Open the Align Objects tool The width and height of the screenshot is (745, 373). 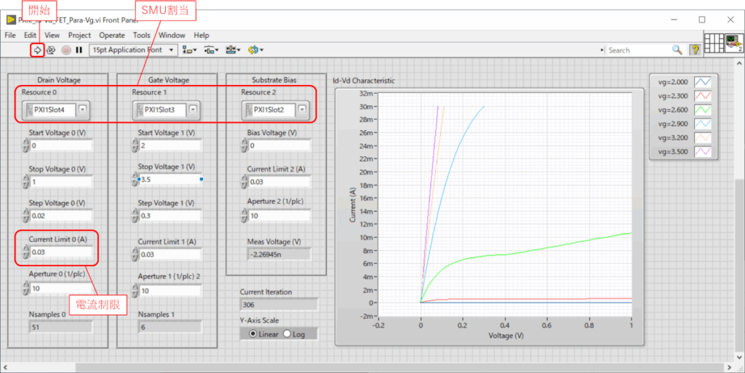[x=190, y=50]
